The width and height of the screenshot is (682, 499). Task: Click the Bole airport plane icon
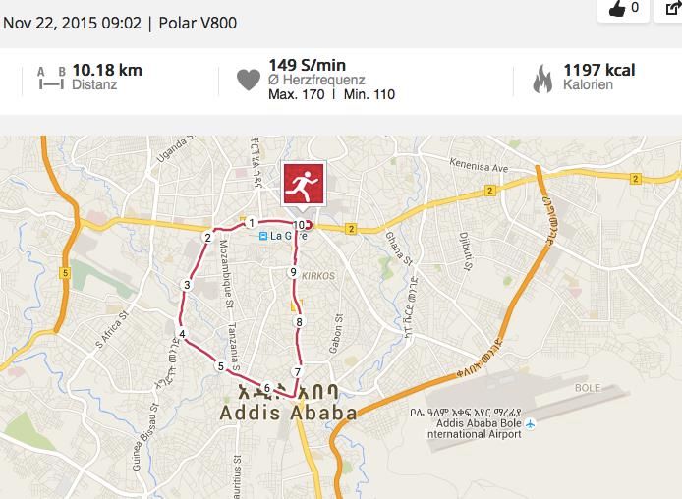(x=530, y=423)
